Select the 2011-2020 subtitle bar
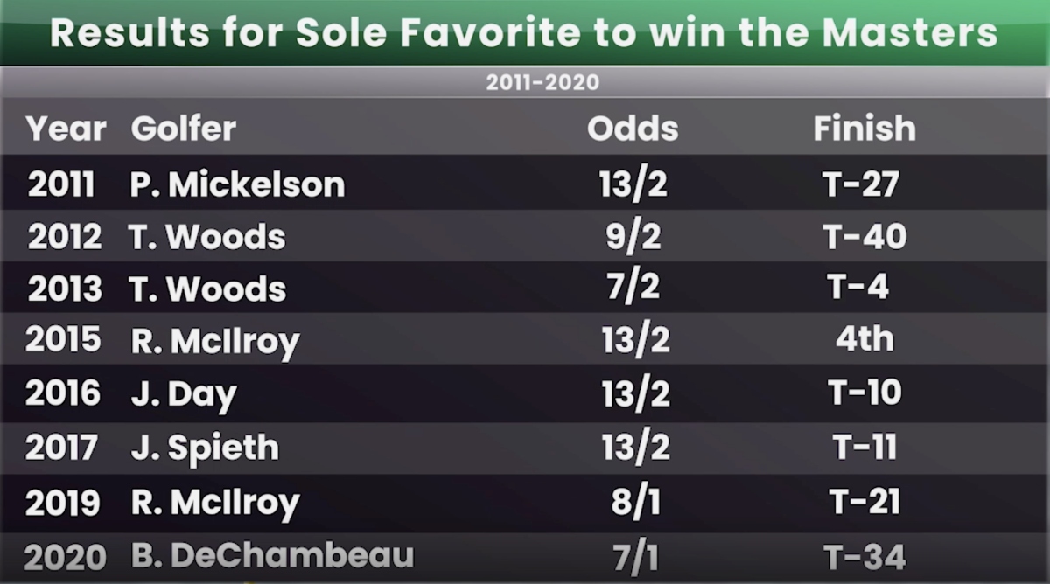This screenshot has height=584, width=1050. tap(525, 82)
